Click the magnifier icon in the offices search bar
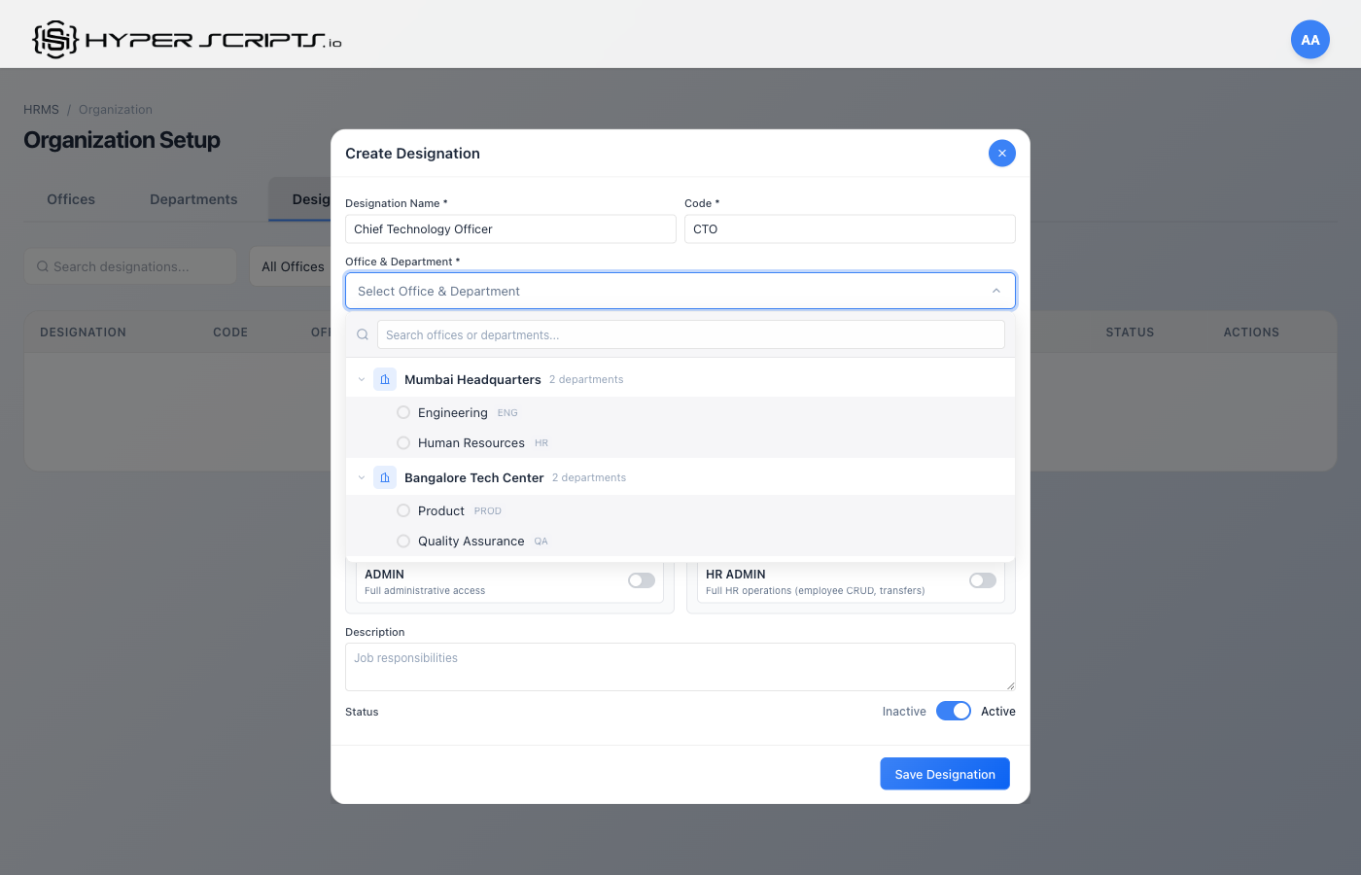The height and width of the screenshot is (875, 1361). click(362, 334)
